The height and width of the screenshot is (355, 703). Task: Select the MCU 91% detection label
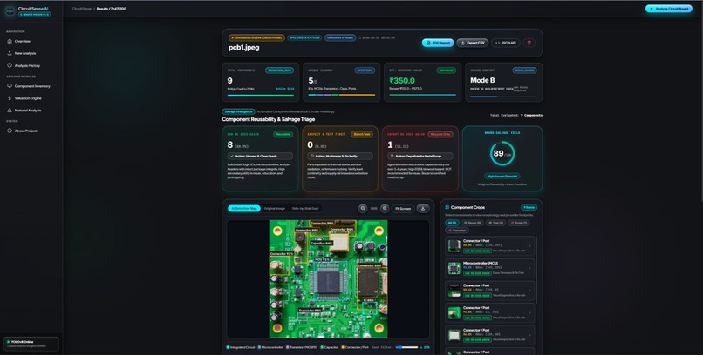point(323,259)
